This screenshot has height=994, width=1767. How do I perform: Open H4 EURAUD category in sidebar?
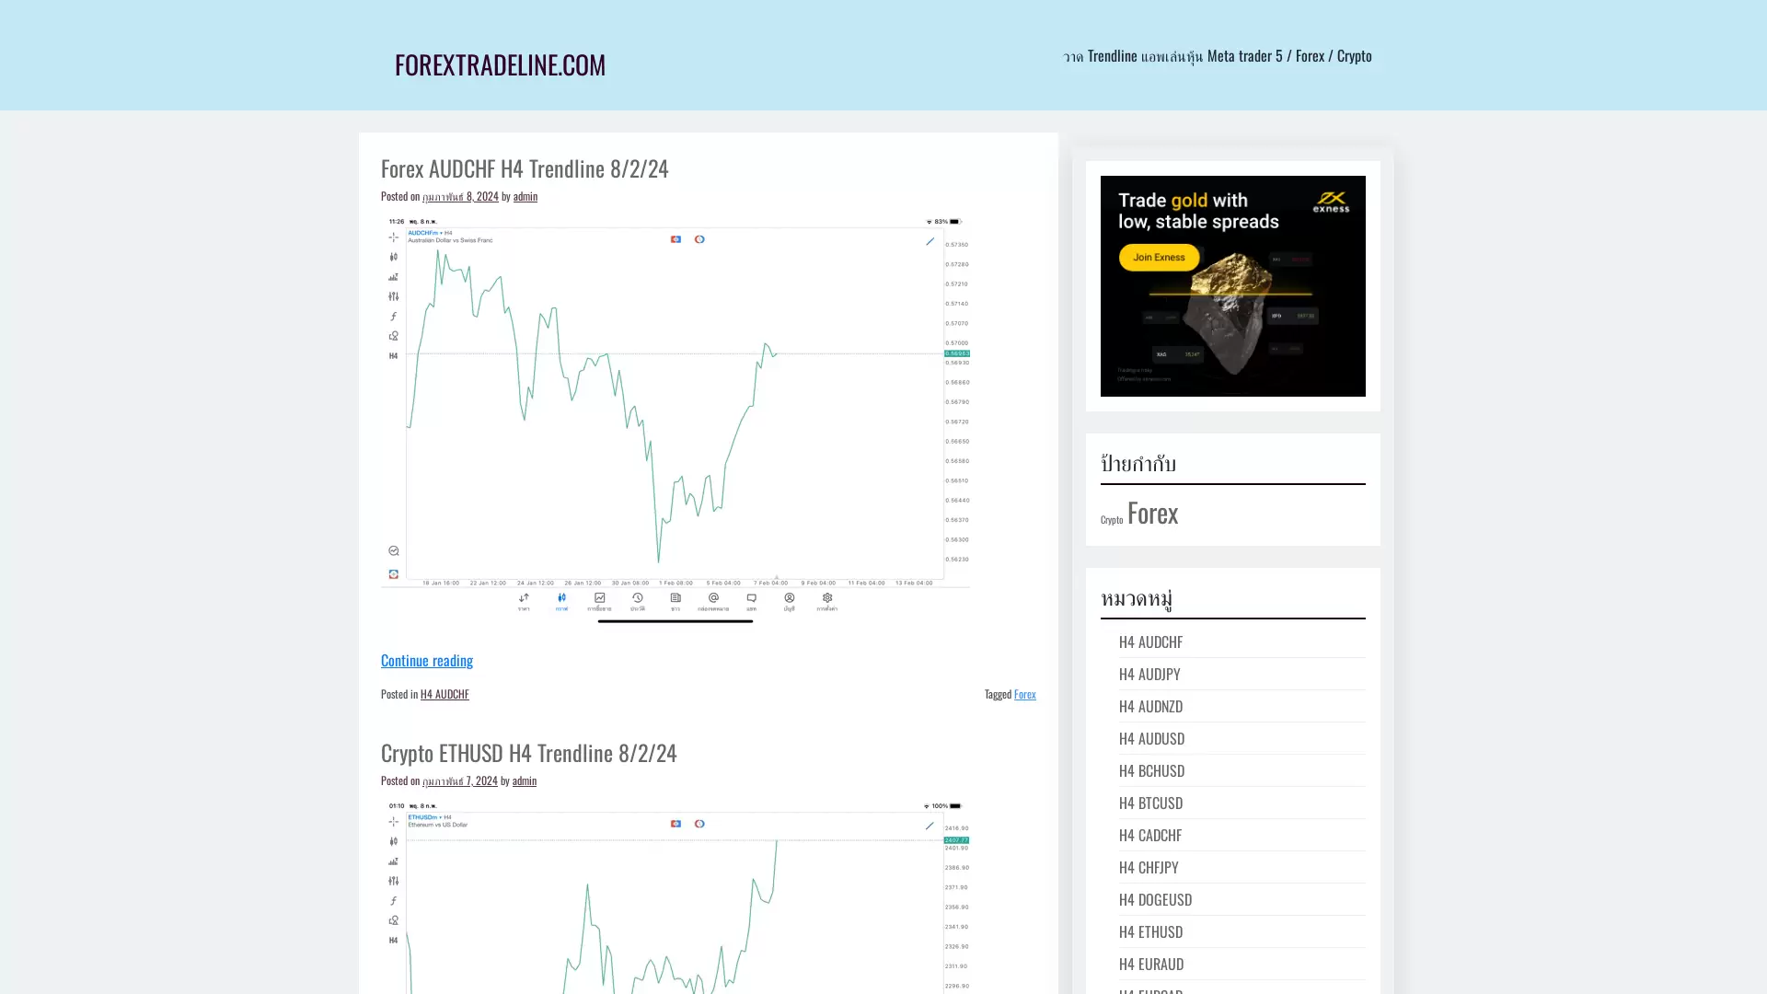tap(1150, 964)
